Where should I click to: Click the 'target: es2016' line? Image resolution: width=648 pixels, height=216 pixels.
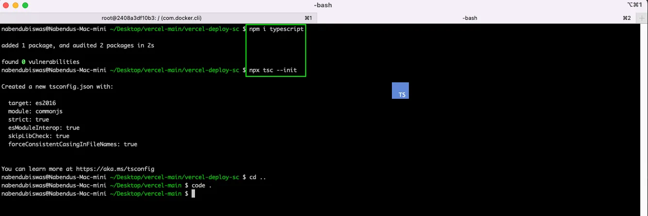[x=32, y=103]
